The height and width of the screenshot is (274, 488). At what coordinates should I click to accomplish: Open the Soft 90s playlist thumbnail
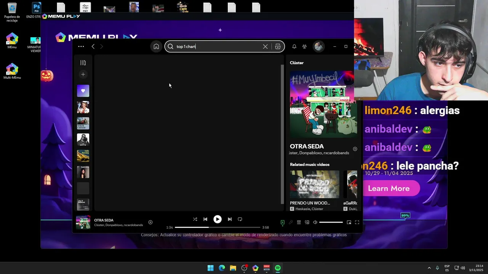tap(83, 172)
